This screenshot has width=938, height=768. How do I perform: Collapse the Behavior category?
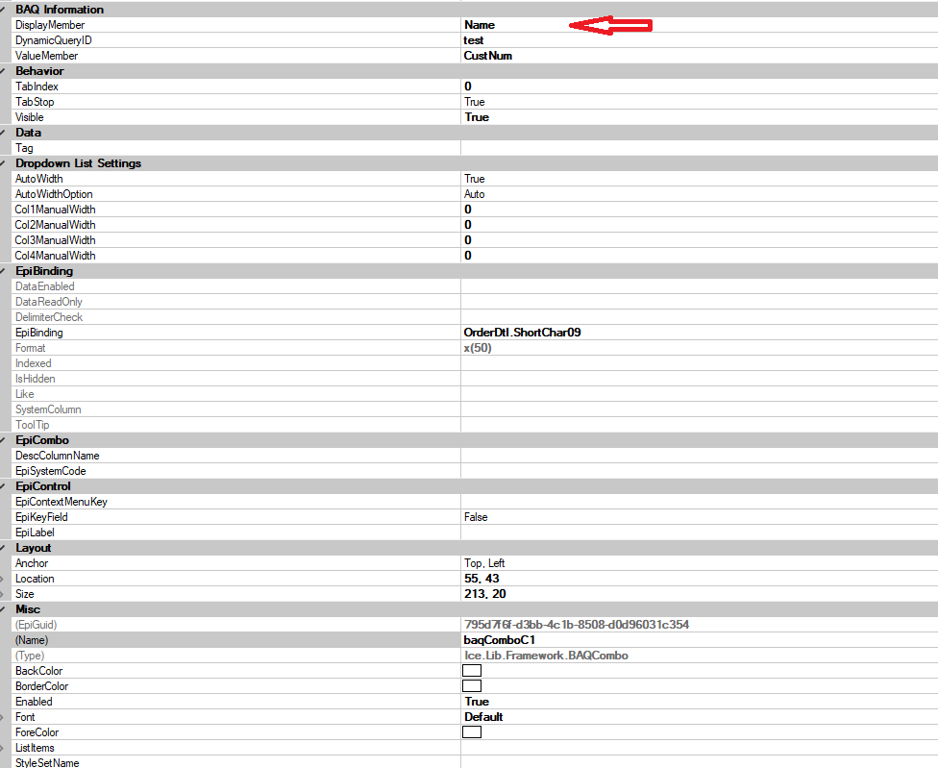click(3, 70)
